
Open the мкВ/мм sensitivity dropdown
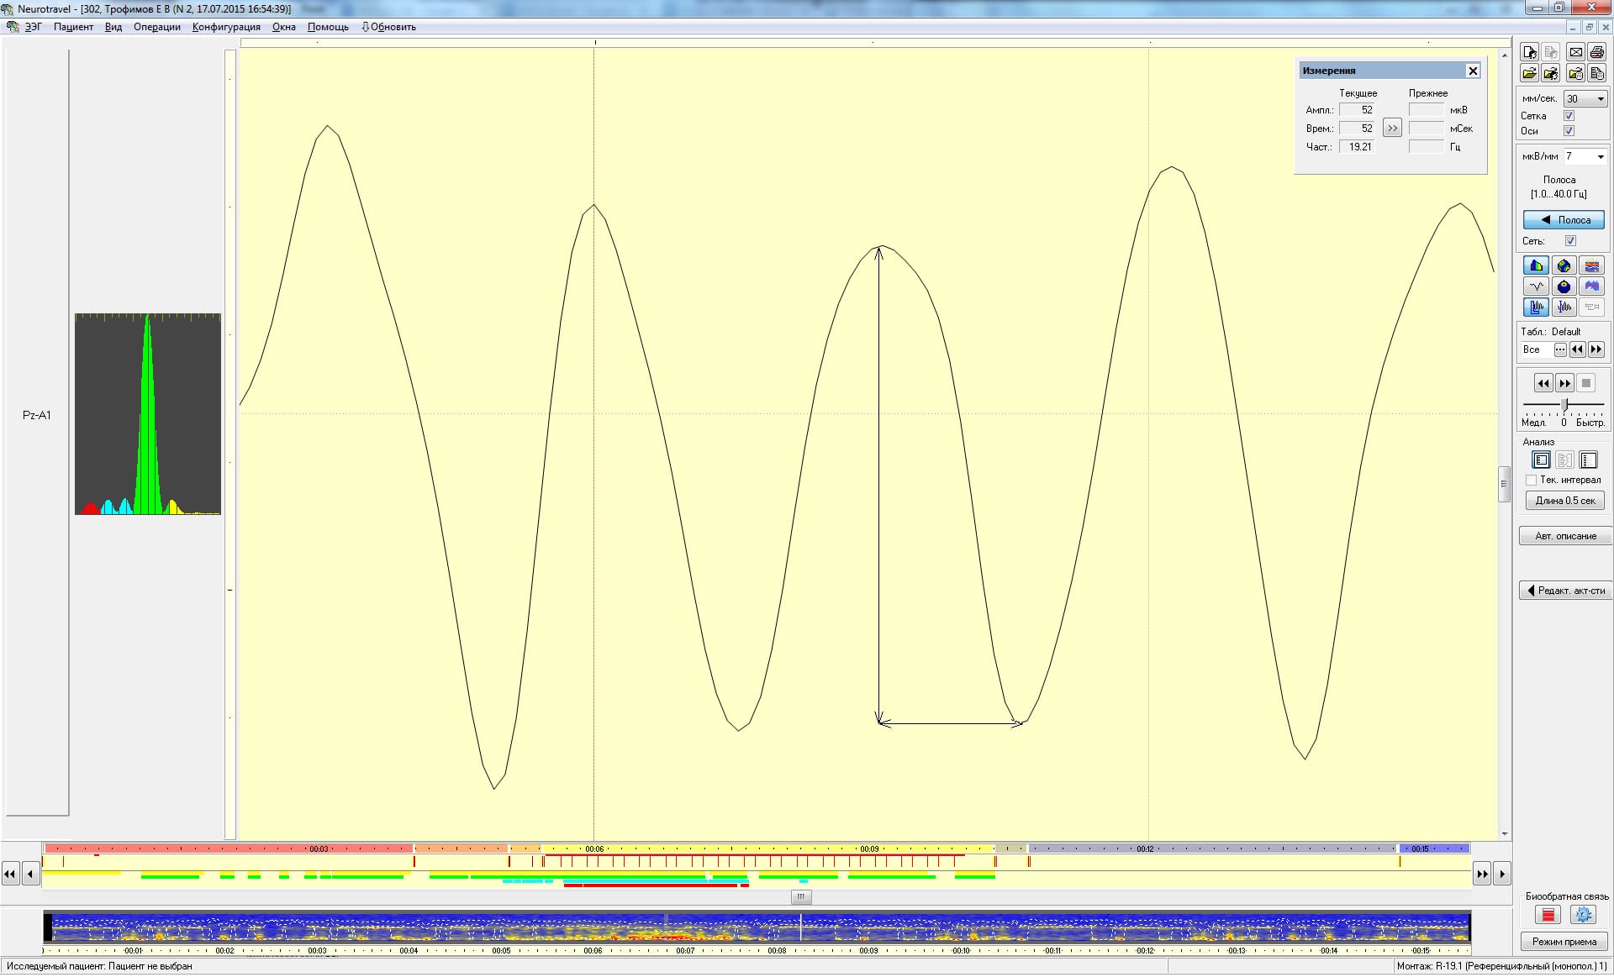(1600, 157)
